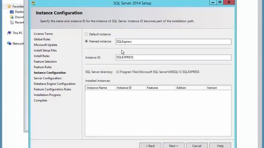
Task: Click the Named instance text field
Action: (173, 42)
